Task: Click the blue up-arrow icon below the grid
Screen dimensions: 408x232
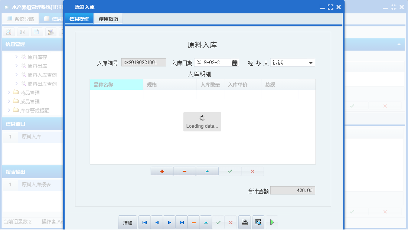Action: (207, 171)
